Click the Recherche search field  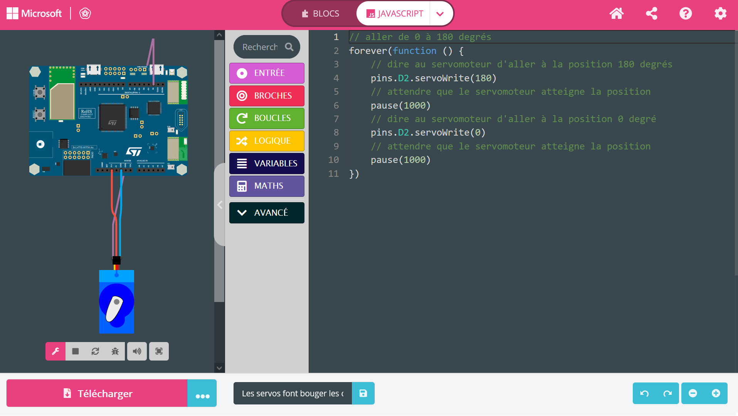[x=261, y=47]
